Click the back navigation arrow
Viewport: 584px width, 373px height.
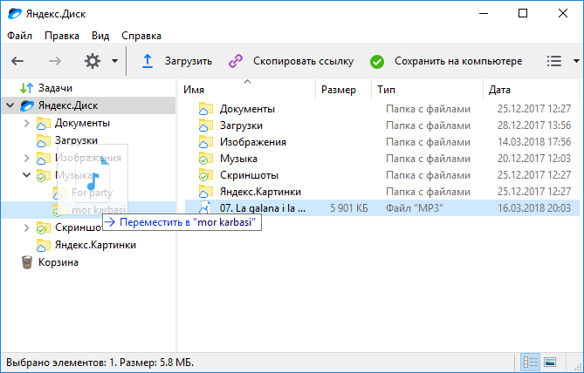pyautogui.click(x=17, y=61)
